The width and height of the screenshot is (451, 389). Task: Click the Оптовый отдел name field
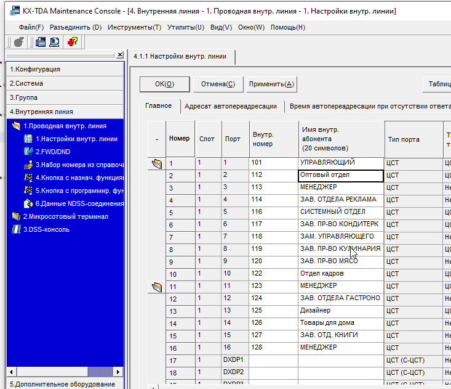[x=341, y=176]
